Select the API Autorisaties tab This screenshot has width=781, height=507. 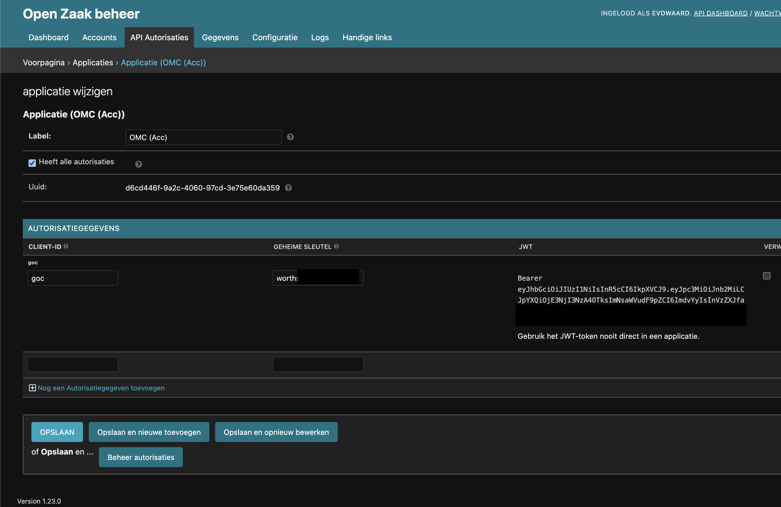click(x=159, y=37)
